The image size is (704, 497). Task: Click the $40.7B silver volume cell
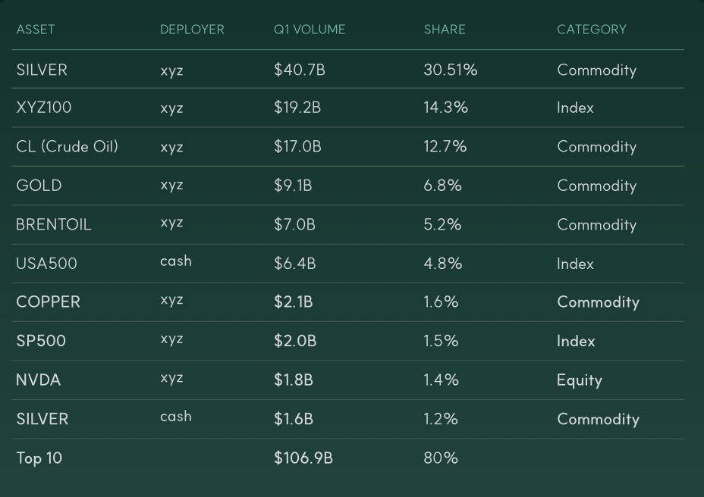pos(300,70)
